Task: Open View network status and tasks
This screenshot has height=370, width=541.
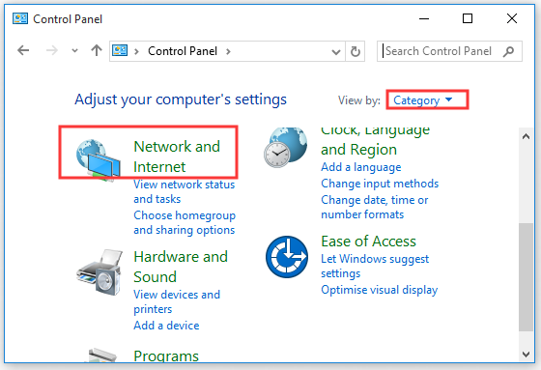Action: (x=184, y=191)
